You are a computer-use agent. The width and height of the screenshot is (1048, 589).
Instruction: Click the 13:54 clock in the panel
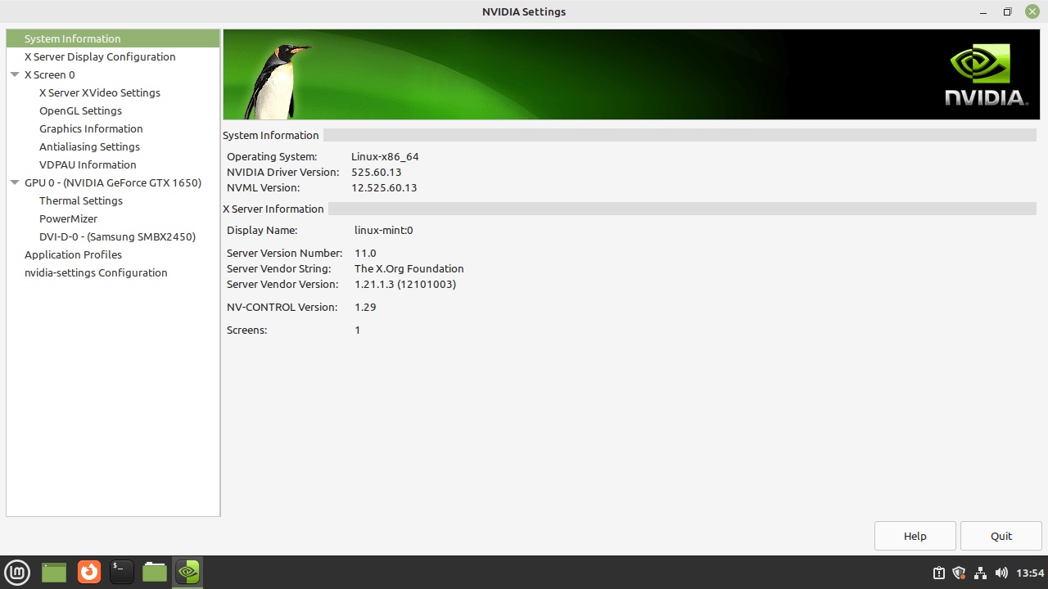point(1030,573)
